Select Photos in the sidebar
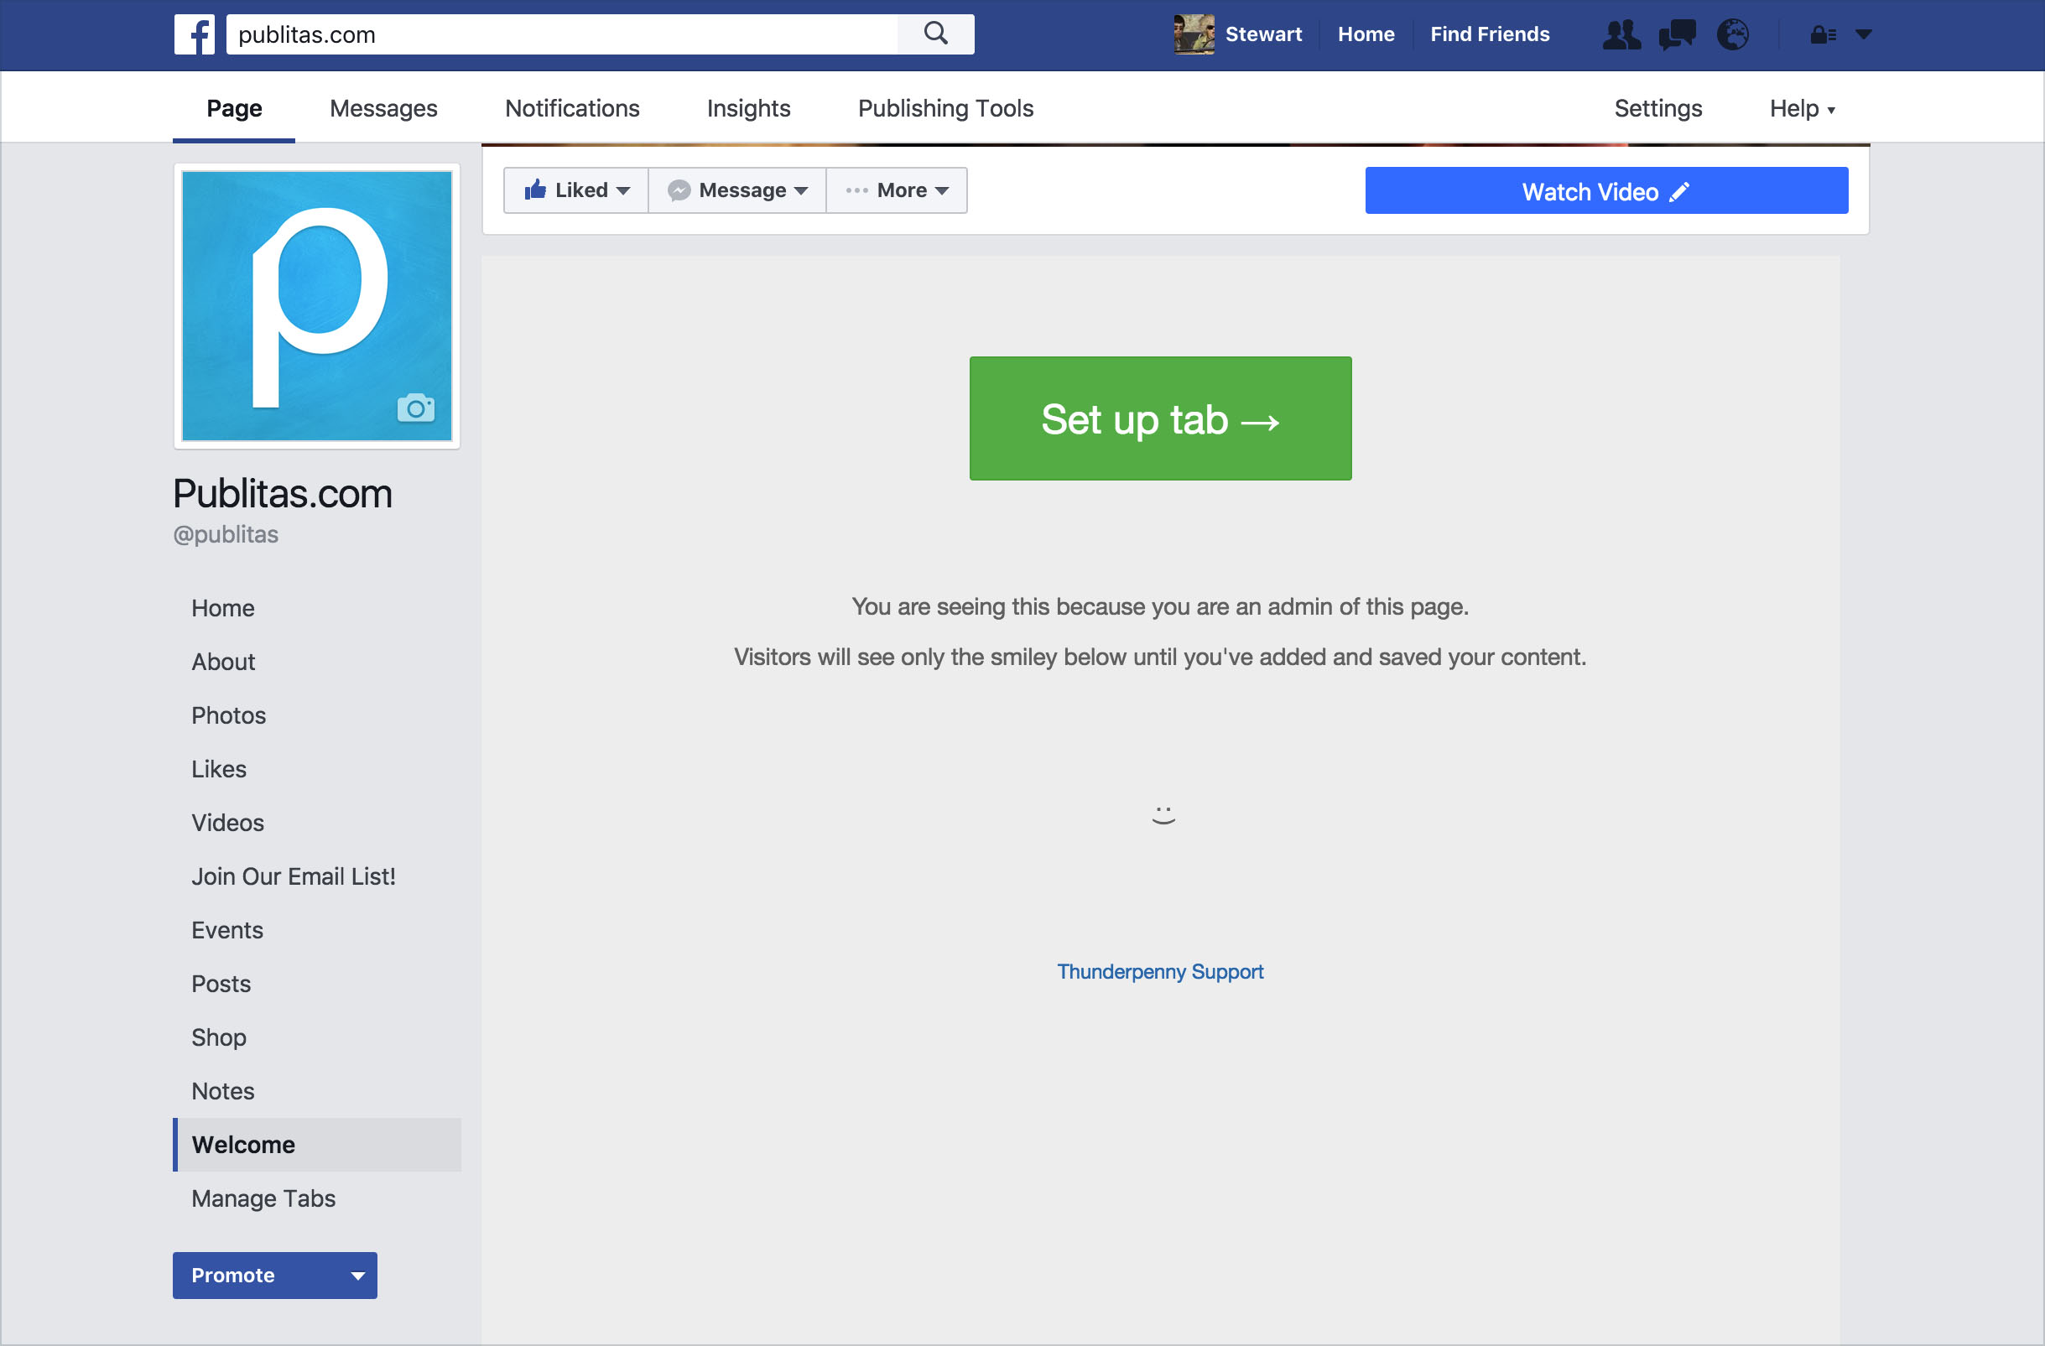The height and width of the screenshot is (1346, 2045). [x=228, y=715]
